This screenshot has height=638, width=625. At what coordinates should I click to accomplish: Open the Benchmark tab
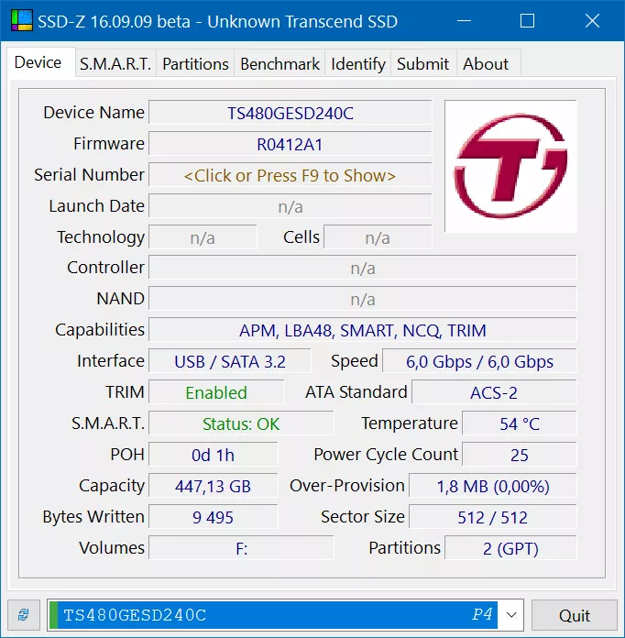(x=280, y=64)
